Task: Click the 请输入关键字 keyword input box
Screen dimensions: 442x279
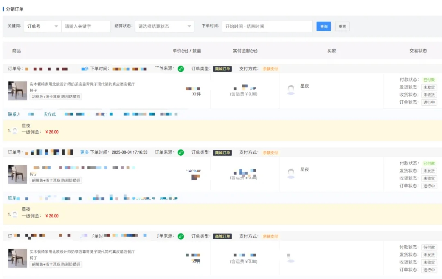Action: point(86,26)
